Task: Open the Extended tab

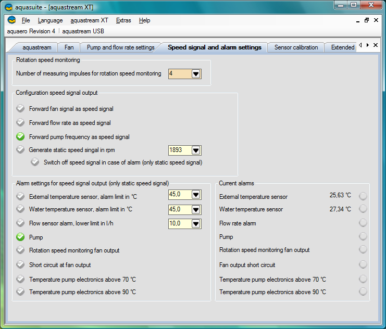Action: (343, 47)
